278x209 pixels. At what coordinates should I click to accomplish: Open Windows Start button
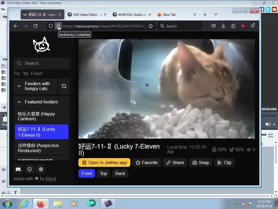pyautogui.click(x=7, y=204)
